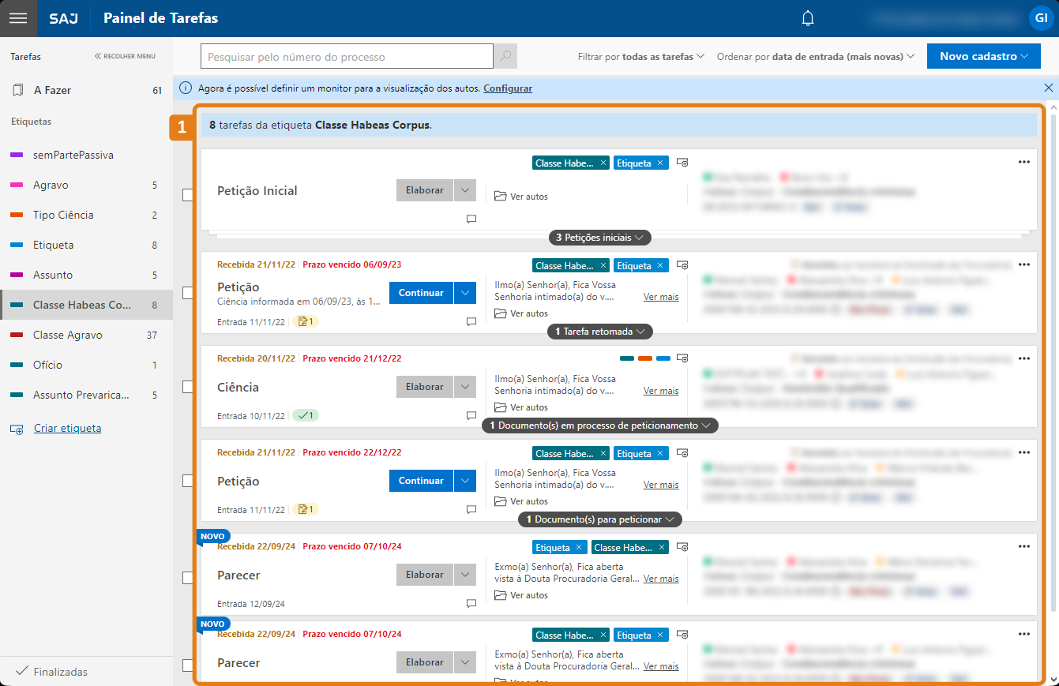Open the hamburger main menu
The height and width of the screenshot is (686, 1059).
pyautogui.click(x=18, y=18)
